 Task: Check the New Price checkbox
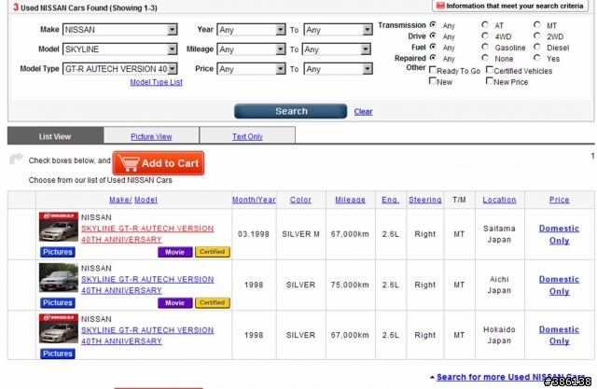[x=490, y=81]
